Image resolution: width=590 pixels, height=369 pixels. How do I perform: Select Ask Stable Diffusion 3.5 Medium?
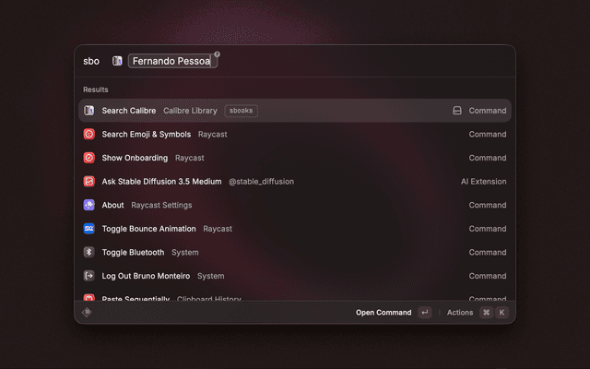tap(295, 182)
